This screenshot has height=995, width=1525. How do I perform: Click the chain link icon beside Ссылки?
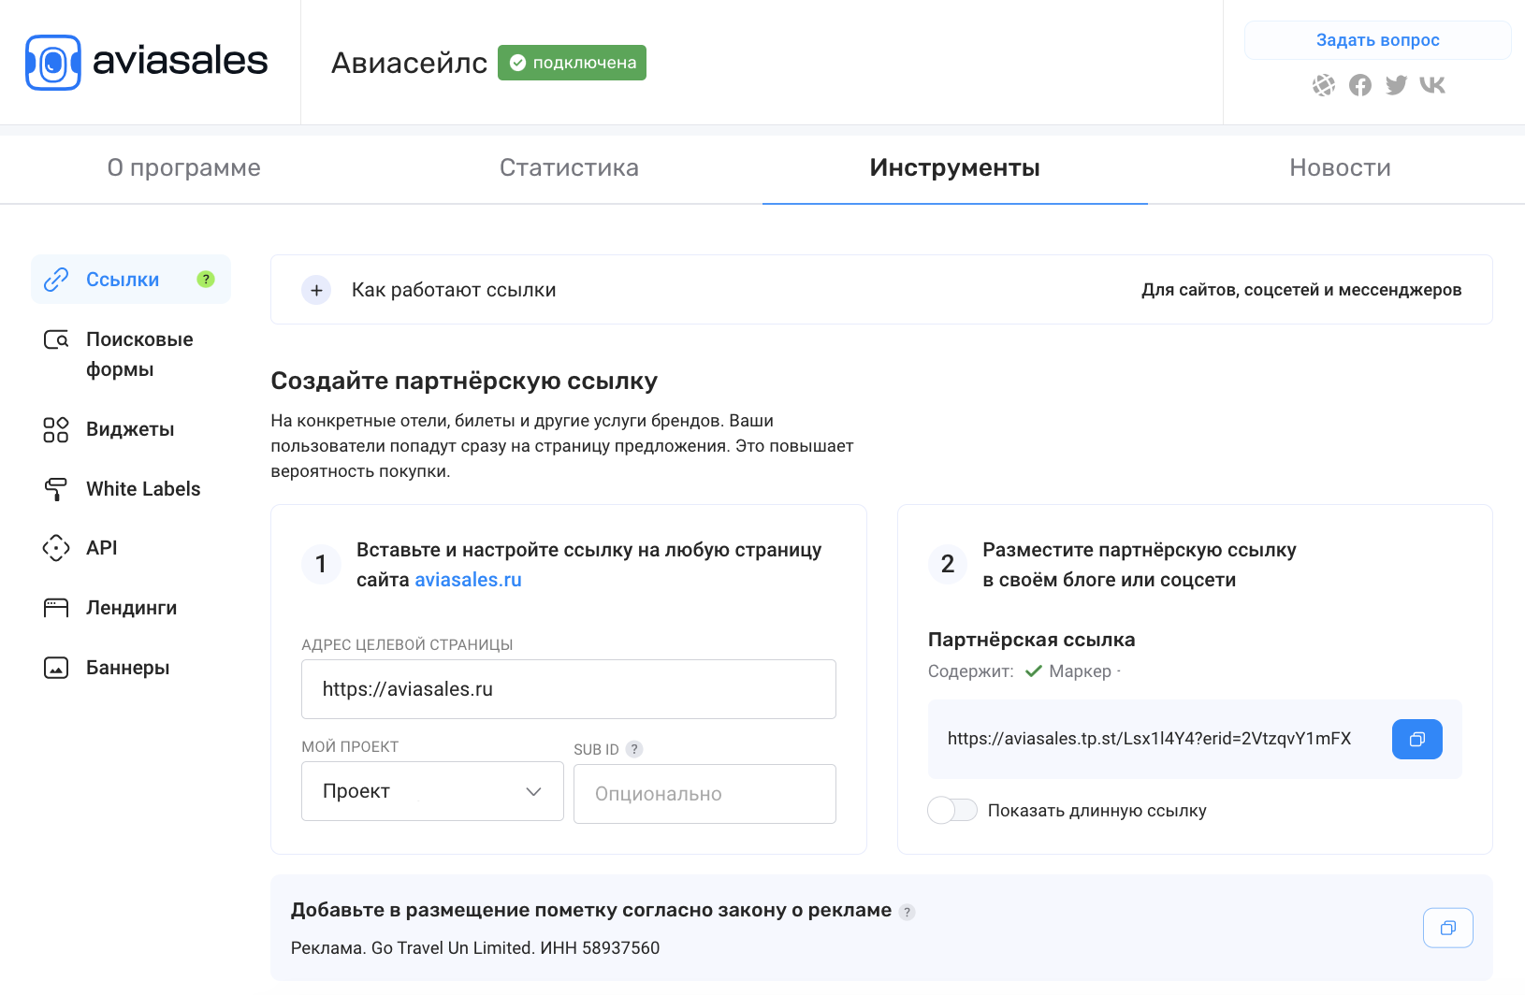(x=56, y=280)
